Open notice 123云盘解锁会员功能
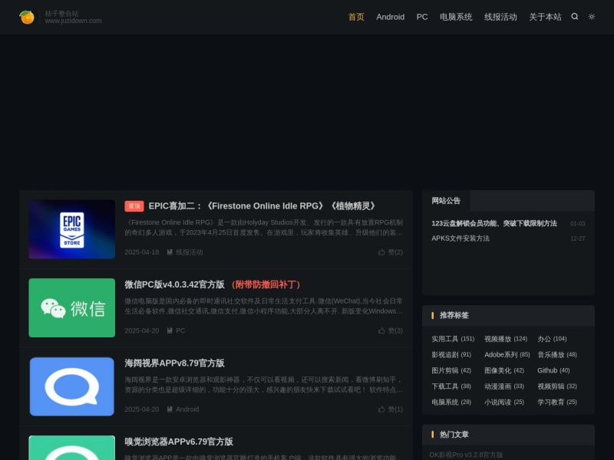Viewport: 614px width, 460px height. [494, 223]
